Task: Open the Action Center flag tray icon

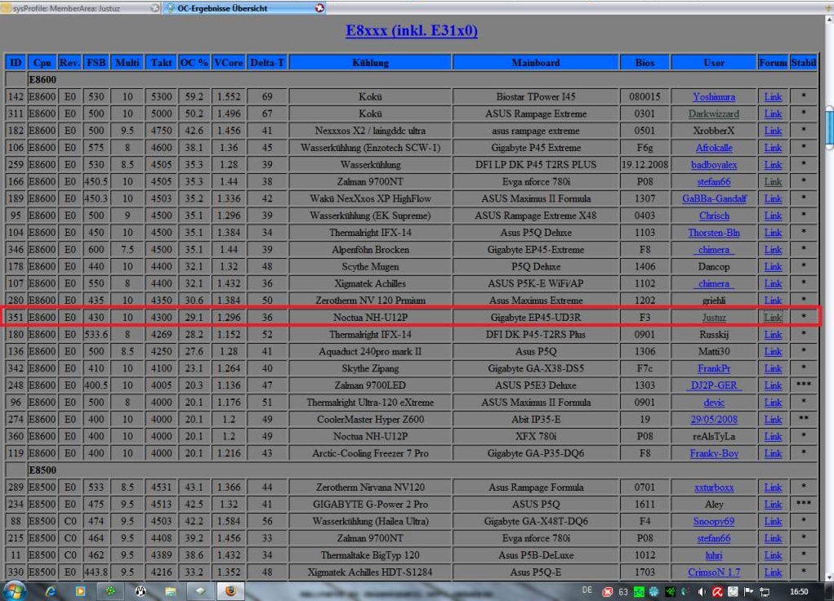Action: 748,592
